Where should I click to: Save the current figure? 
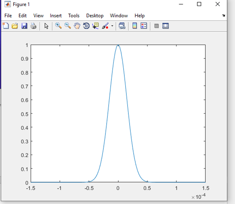point(24,26)
